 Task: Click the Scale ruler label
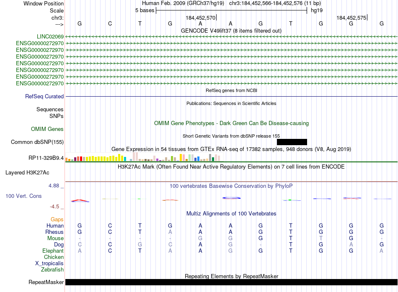pyautogui.click(x=57, y=10)
